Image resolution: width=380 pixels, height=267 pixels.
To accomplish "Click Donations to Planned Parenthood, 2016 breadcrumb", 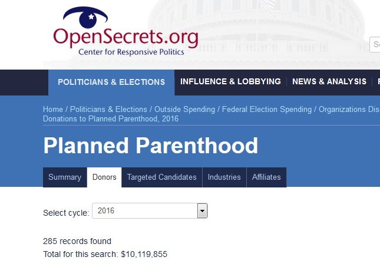I will (111, 119).
